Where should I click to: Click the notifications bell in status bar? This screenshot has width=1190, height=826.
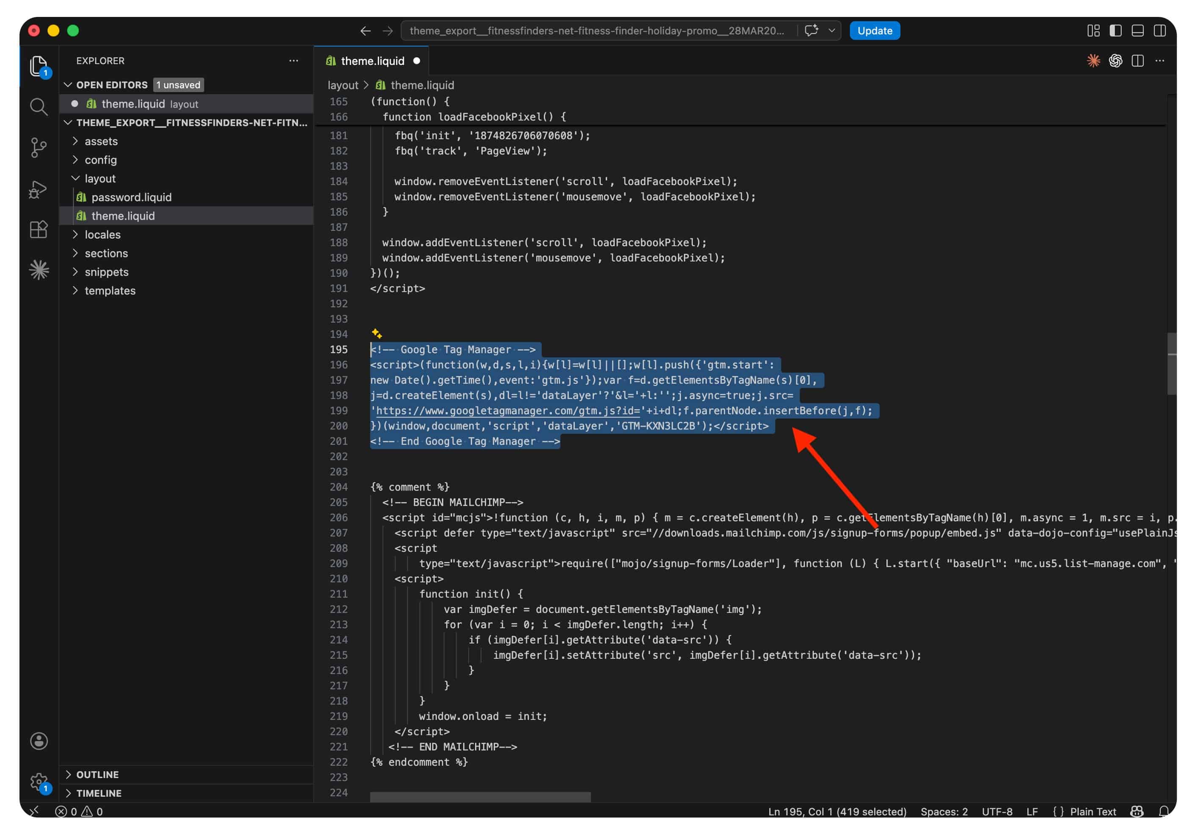1164,811
